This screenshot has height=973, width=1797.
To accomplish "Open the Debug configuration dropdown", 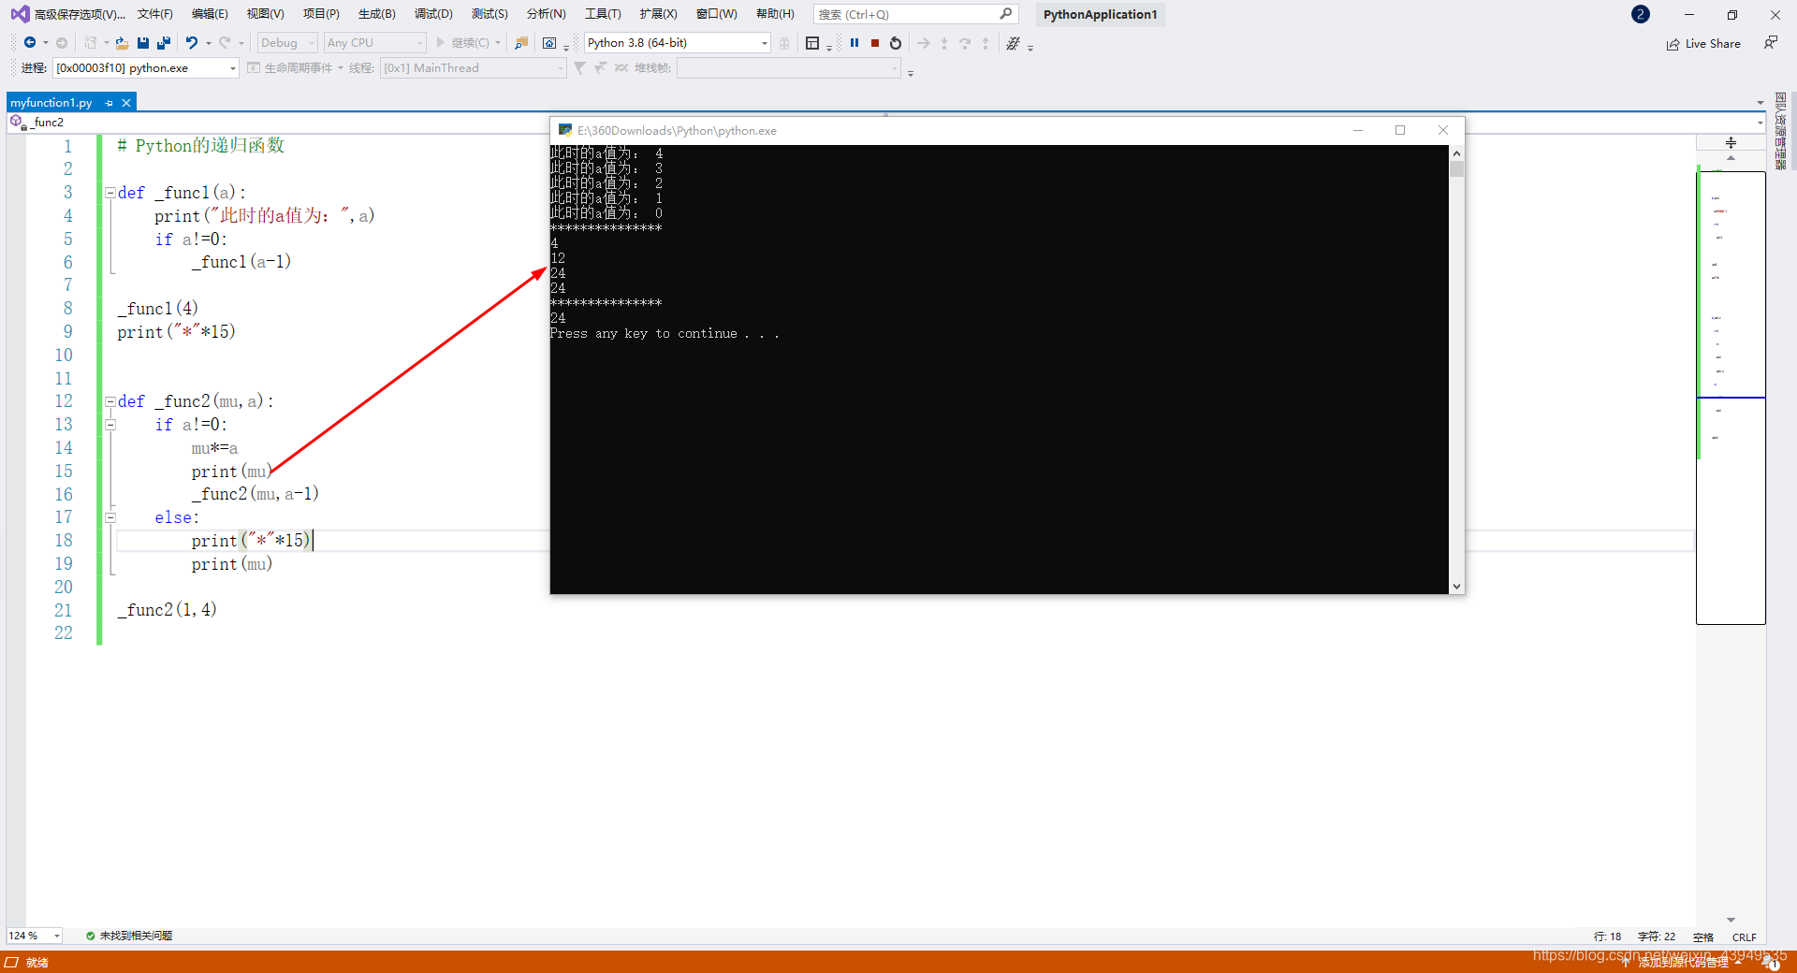I will click(287, 43).
